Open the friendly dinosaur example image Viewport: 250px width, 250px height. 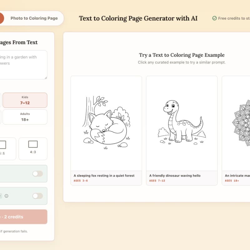[x=182, y=123]
